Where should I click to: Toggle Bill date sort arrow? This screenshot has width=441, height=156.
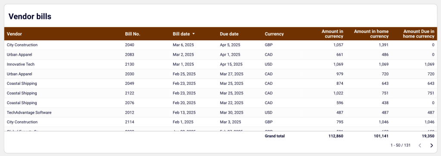[193, 34]
